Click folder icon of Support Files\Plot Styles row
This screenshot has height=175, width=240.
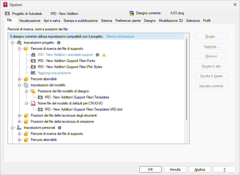[x=33, y=67]
